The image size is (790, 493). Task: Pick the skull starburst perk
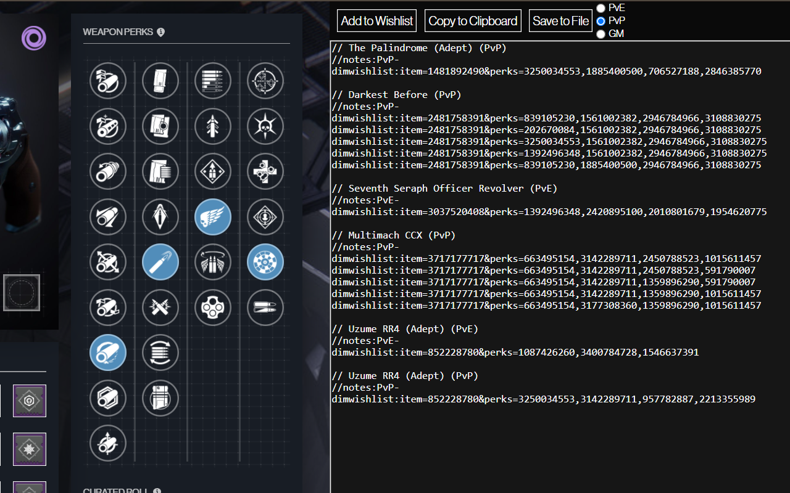pyautogui.click(x=265, y=126)
